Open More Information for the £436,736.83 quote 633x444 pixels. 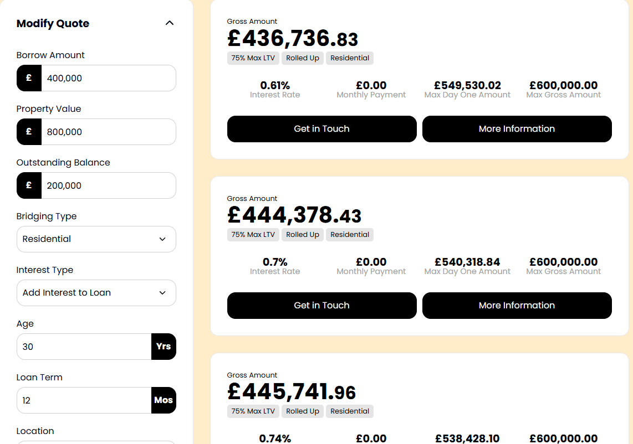click(517, 129)
